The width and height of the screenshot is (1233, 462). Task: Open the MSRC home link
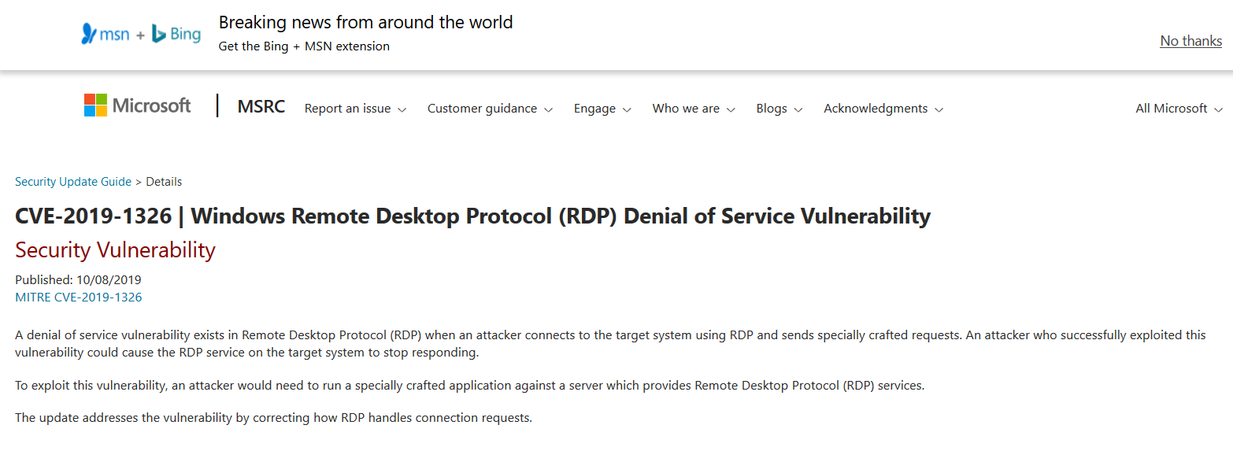coord(261,107)
